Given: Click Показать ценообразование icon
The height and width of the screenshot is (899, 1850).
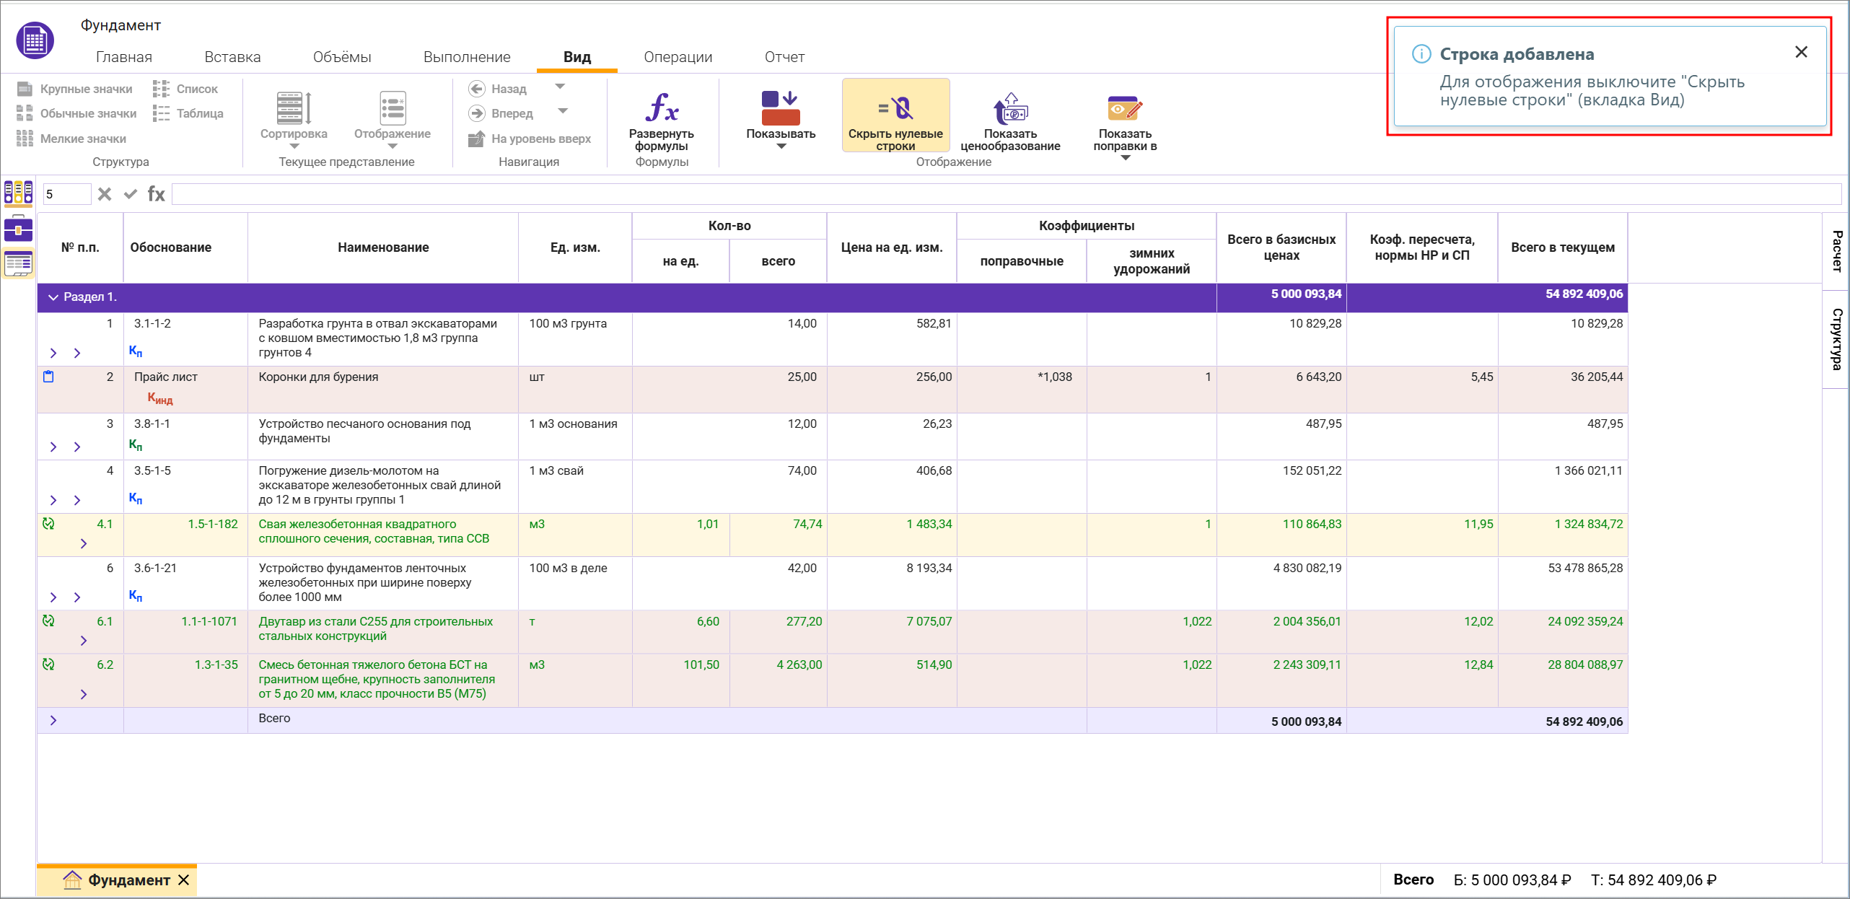Looking at the screenshot, I should tap(1009, 109).
